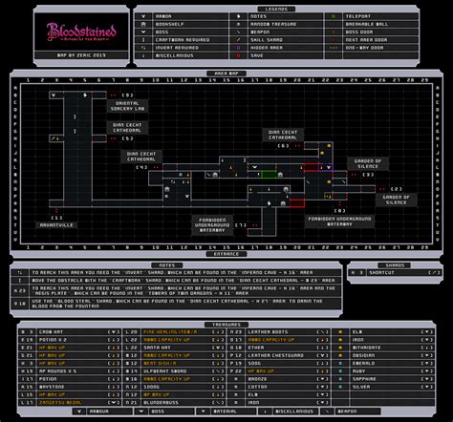Click the Miscellaneous arrow icon in the Treasures footer
The width and height of the screenshot is (453, 422).
click(265, 411)
